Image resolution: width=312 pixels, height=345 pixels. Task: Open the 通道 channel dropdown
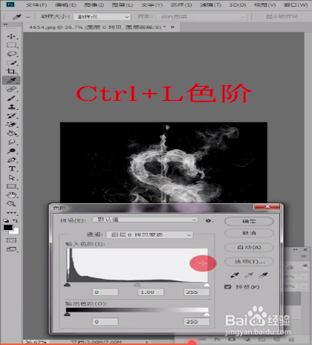149,234
